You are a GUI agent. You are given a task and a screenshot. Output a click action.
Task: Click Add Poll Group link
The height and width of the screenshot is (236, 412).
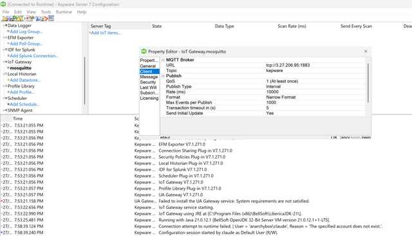tap(26, 44)
